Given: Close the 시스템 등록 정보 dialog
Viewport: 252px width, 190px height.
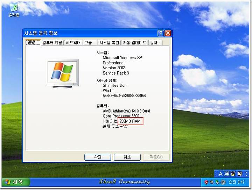Looking at the screenshot, I should 168,33.
